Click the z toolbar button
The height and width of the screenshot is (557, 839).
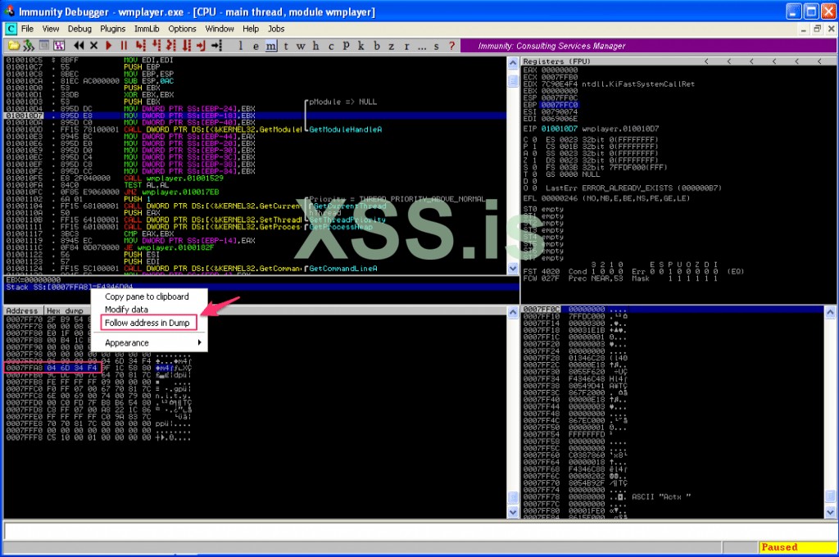coord(391,46)
